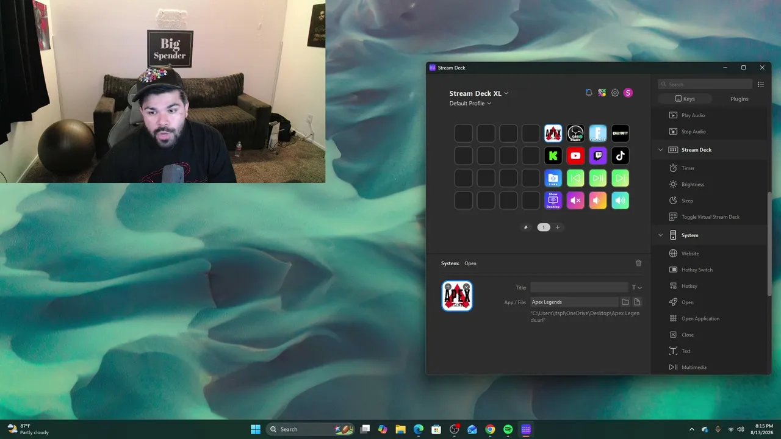Select the green Kick key
Viewport: 781px width, 439px height.
coord(553,156)
